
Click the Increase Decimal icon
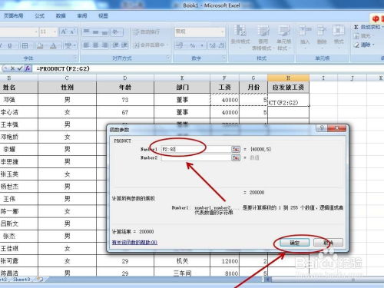click(x=213, y=45)
